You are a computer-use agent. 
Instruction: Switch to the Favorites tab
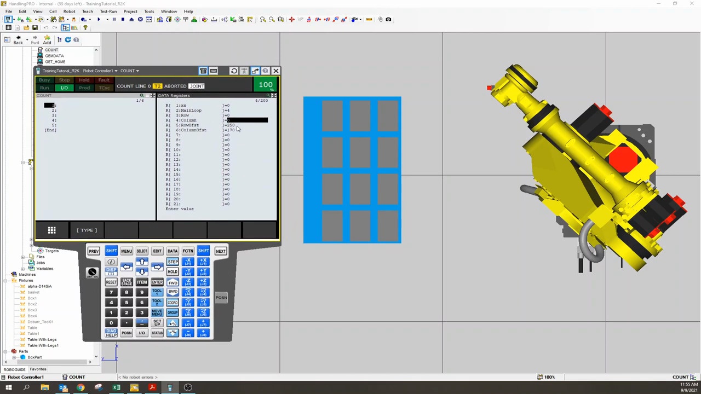tap(38, 369)
